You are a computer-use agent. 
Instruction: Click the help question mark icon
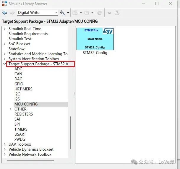(117, 13)
